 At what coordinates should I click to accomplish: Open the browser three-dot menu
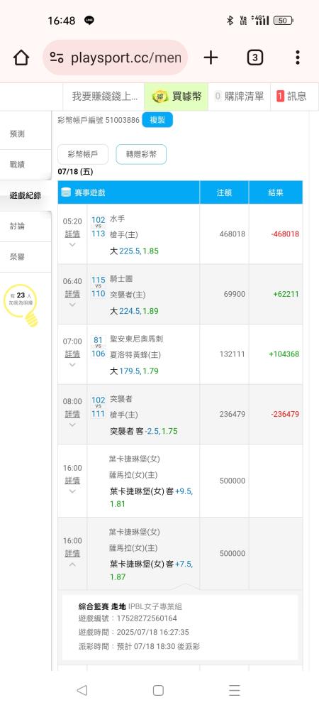click(297, 58)
